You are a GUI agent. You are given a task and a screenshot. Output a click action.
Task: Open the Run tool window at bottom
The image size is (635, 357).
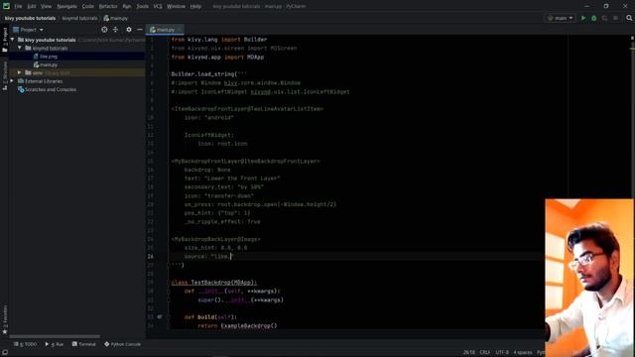(55, 344)
